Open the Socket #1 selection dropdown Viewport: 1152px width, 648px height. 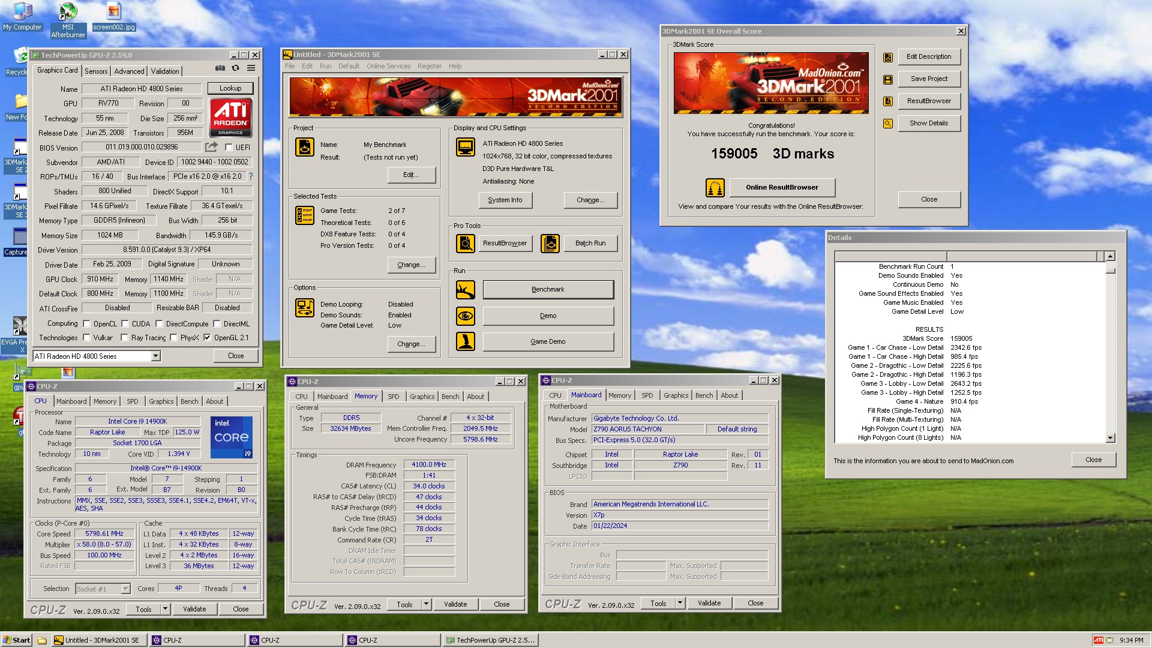click(x=125, y=589)
